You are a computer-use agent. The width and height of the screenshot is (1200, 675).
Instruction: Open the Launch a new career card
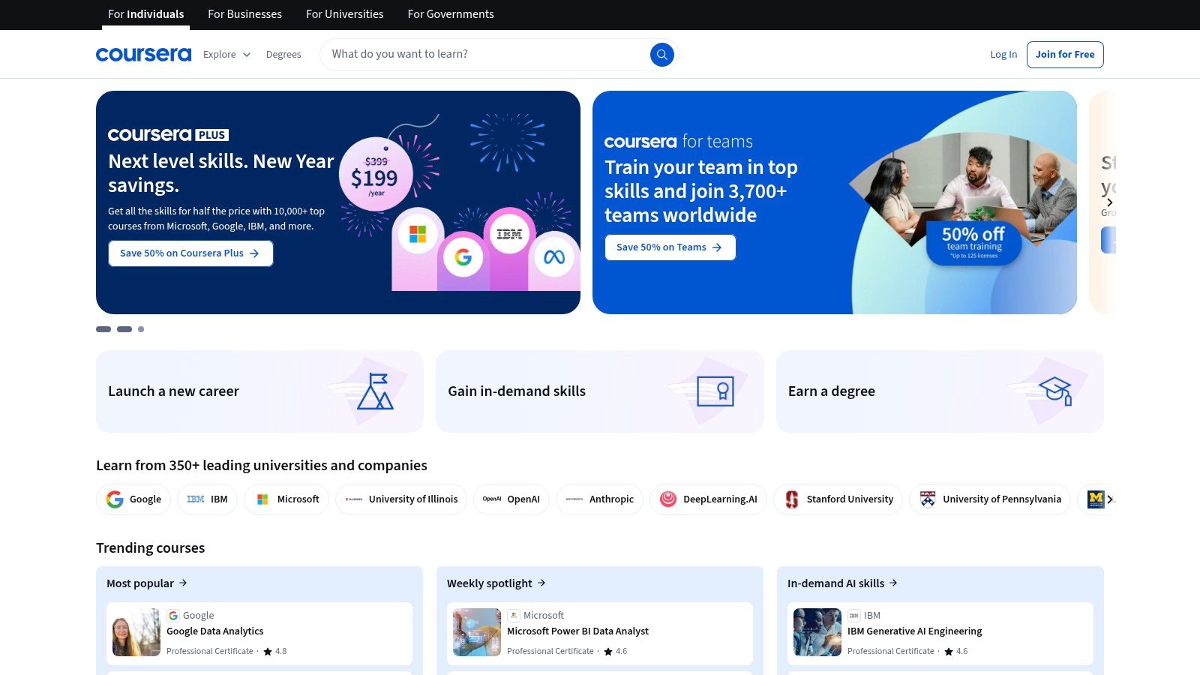[259, 391]
